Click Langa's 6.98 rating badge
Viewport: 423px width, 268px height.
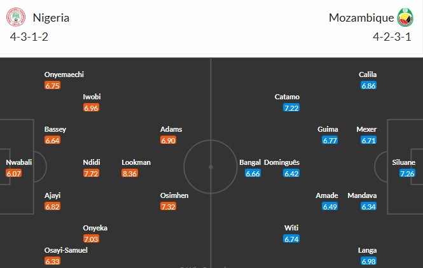(368, 261)
